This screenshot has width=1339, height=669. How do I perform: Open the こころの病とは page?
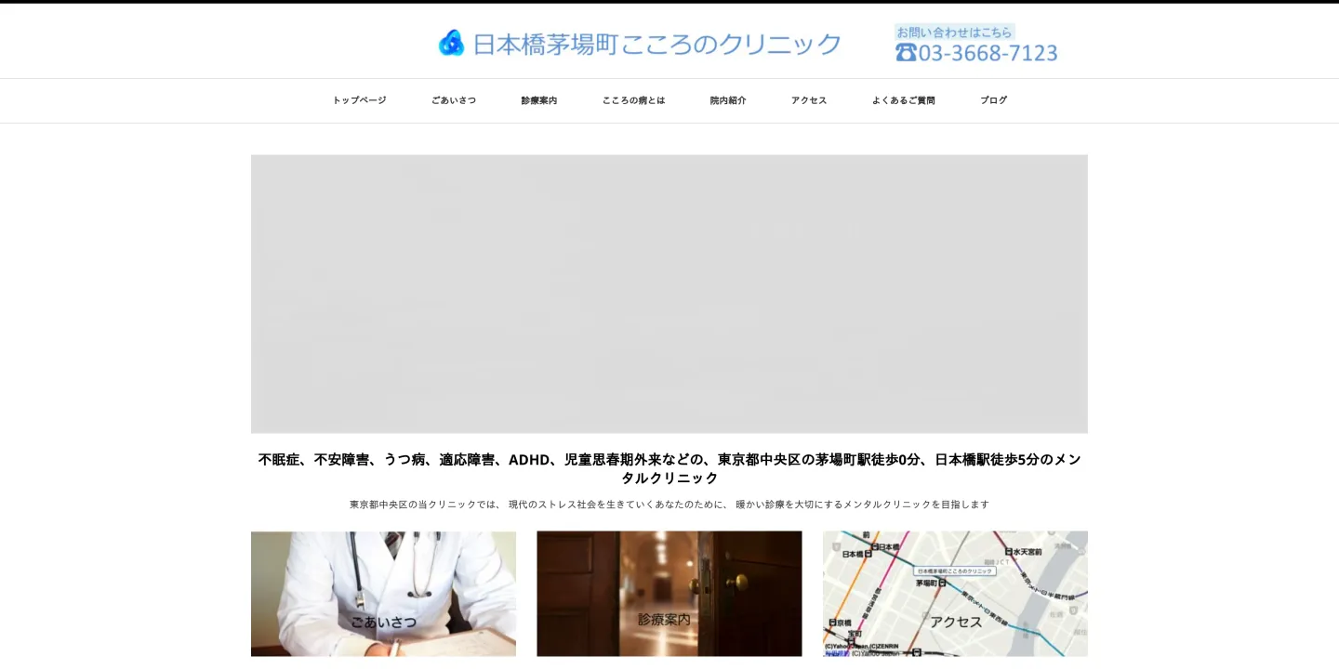click(633, 100)
